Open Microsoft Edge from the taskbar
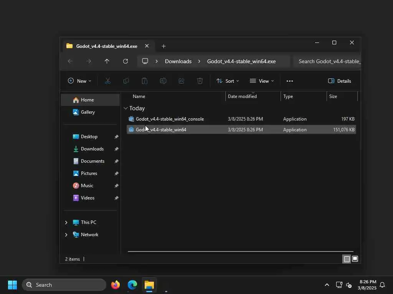The height and width of the screenshot is (294, 393). click(132, 285)
